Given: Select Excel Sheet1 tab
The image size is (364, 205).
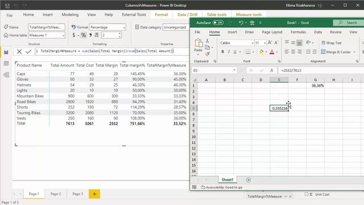Looking at the screenshot, I should 227,180.
